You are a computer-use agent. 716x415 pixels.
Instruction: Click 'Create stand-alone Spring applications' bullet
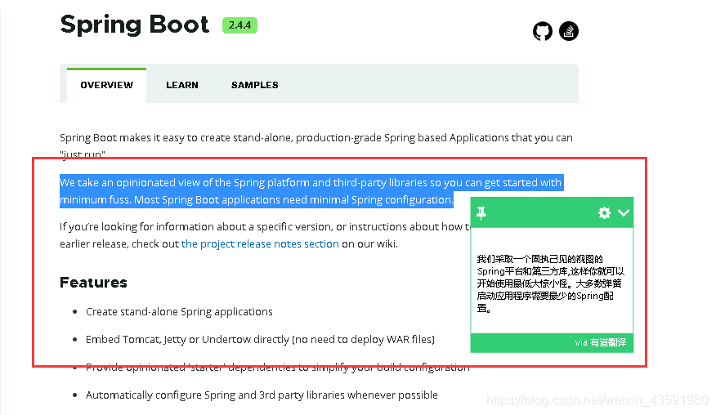179,312
